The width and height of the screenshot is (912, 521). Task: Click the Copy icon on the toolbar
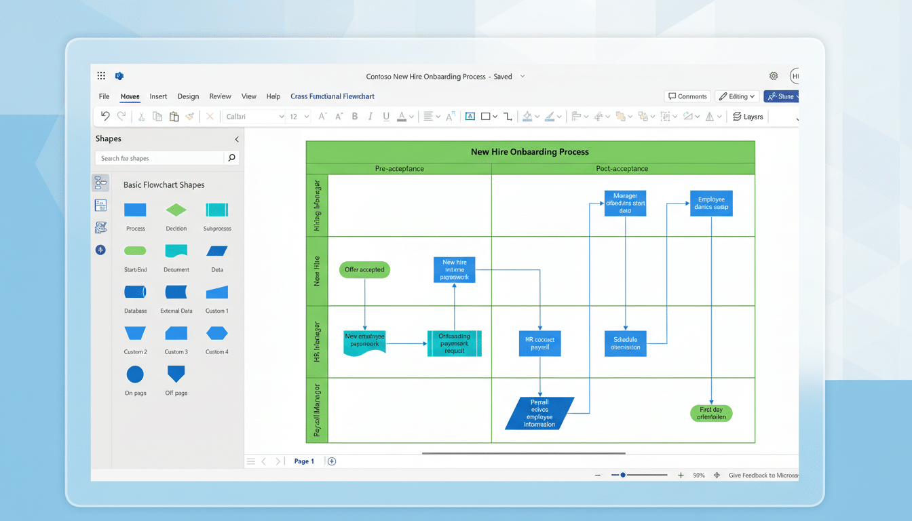pyautogui.click(x=156, y=117)
